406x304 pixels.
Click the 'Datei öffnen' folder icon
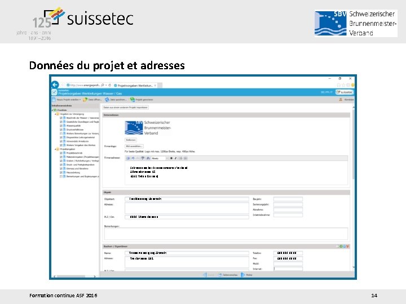85,100
